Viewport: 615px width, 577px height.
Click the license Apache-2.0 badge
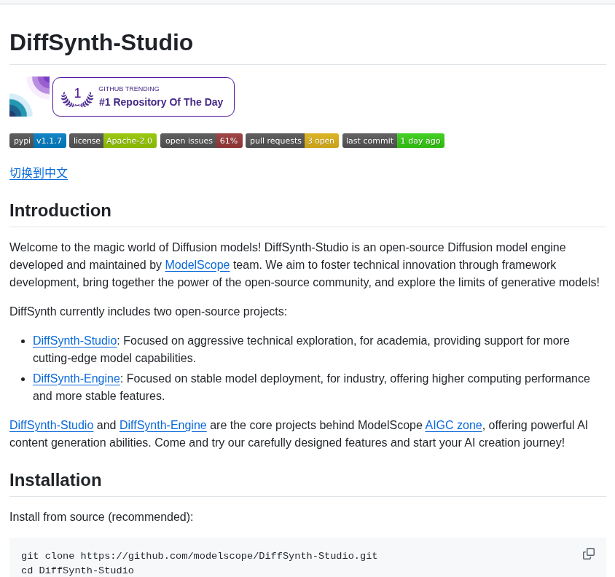pyautogui.click(x=113, y=141)
